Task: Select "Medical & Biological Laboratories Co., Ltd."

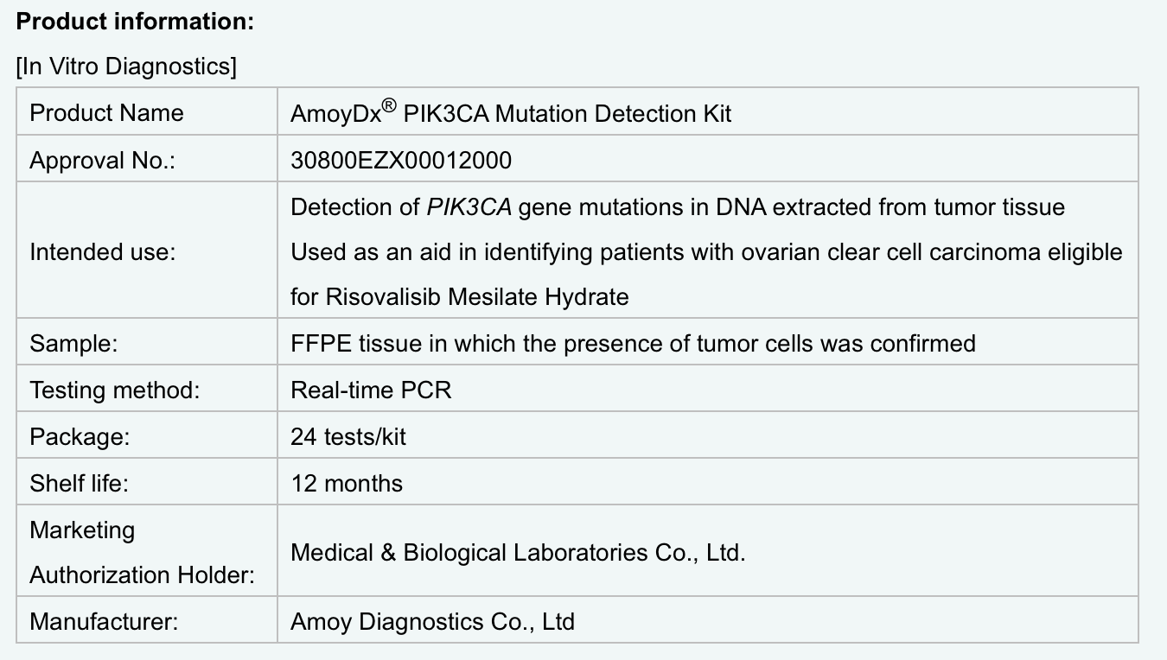Action: (x=518, y=553)
